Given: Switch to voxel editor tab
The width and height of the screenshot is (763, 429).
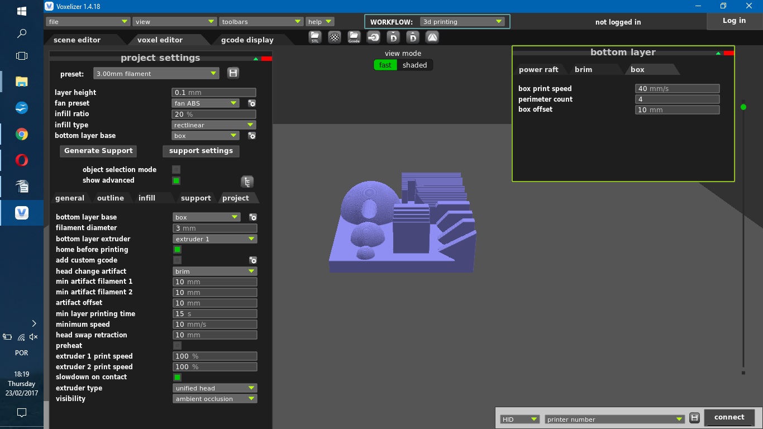Looking at the screenshot, I should coord(160,40).
